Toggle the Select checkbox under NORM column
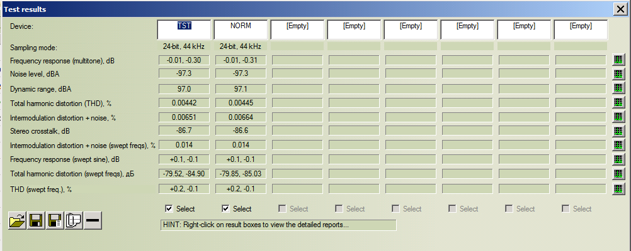Image resolution: width=631 pixels, height=251 pixels. [x=225, y=208]
